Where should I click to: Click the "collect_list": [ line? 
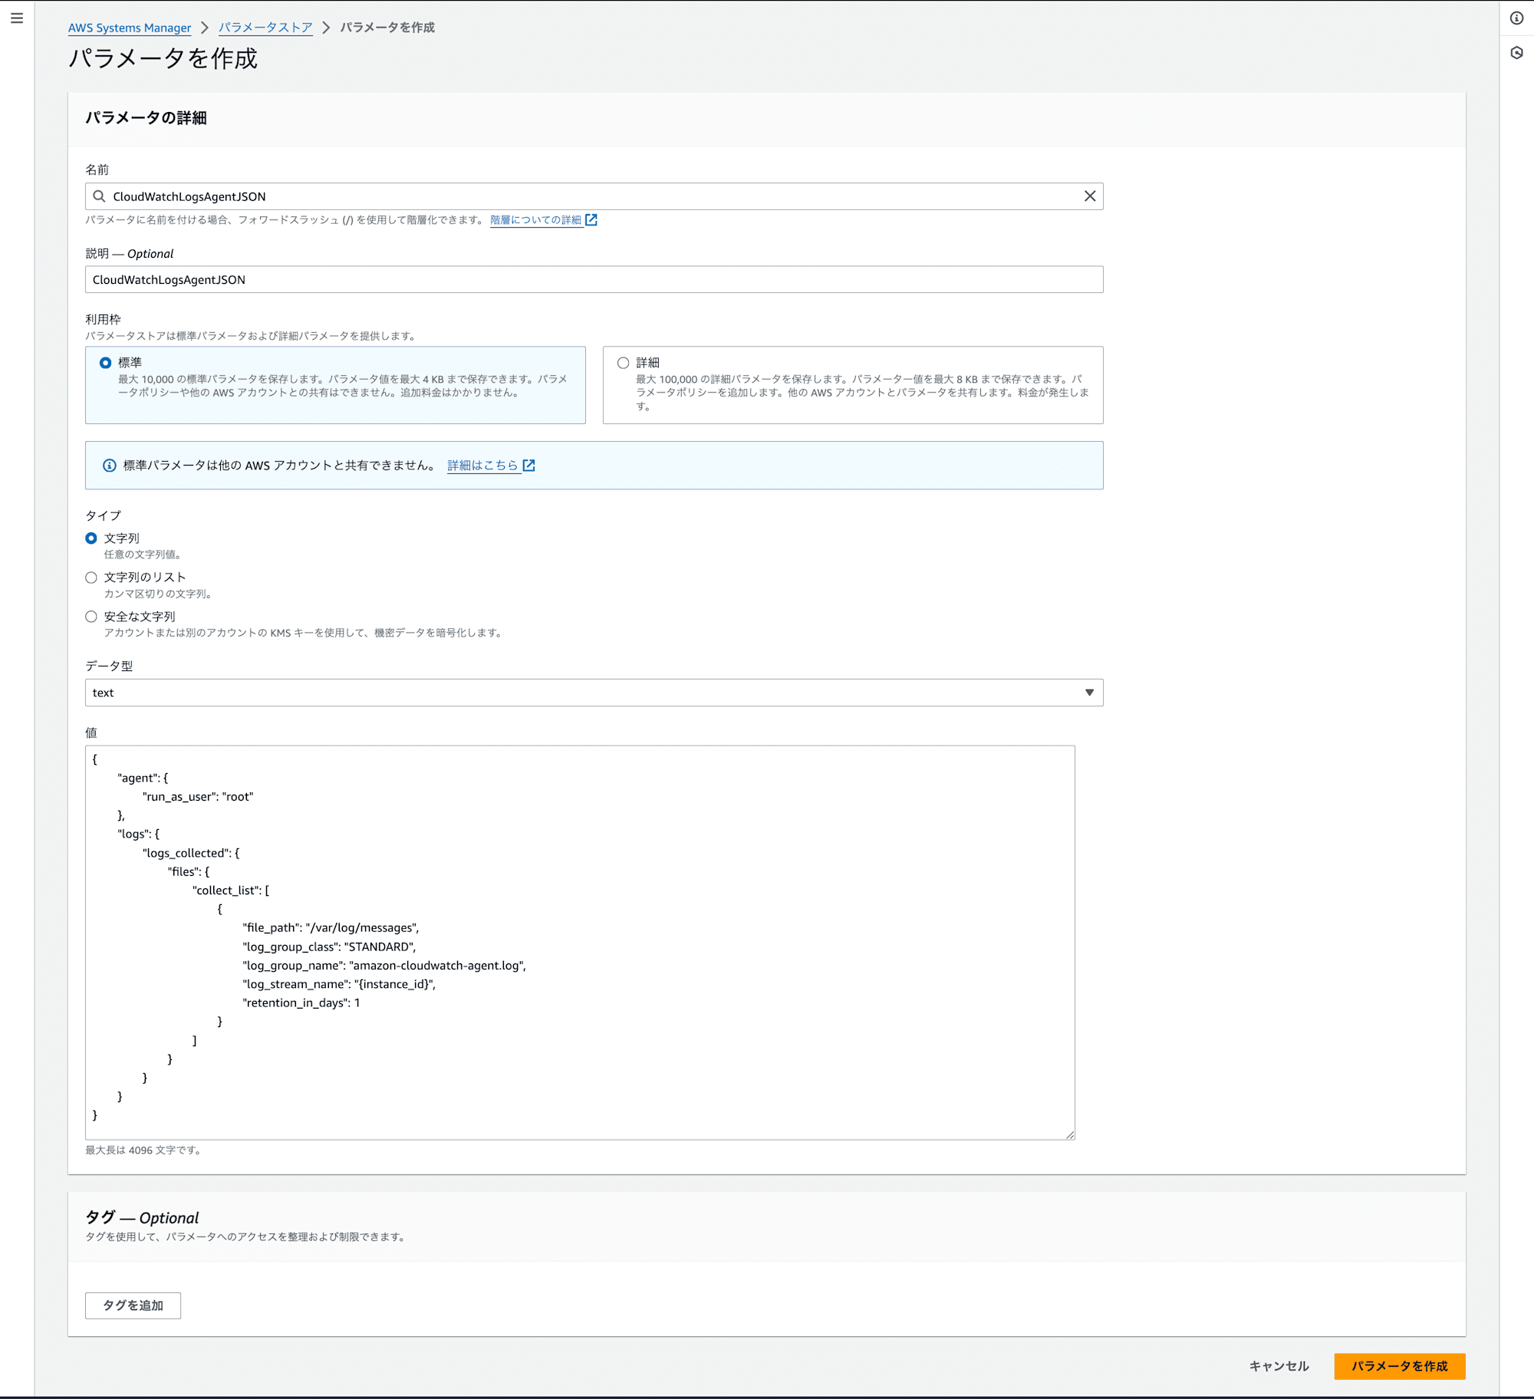point(231,890)
